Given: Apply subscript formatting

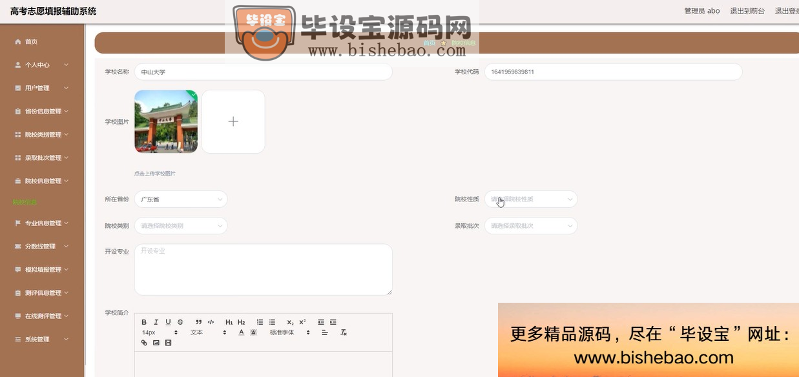Looking at the screenshot, I should [x=290, y=322].
